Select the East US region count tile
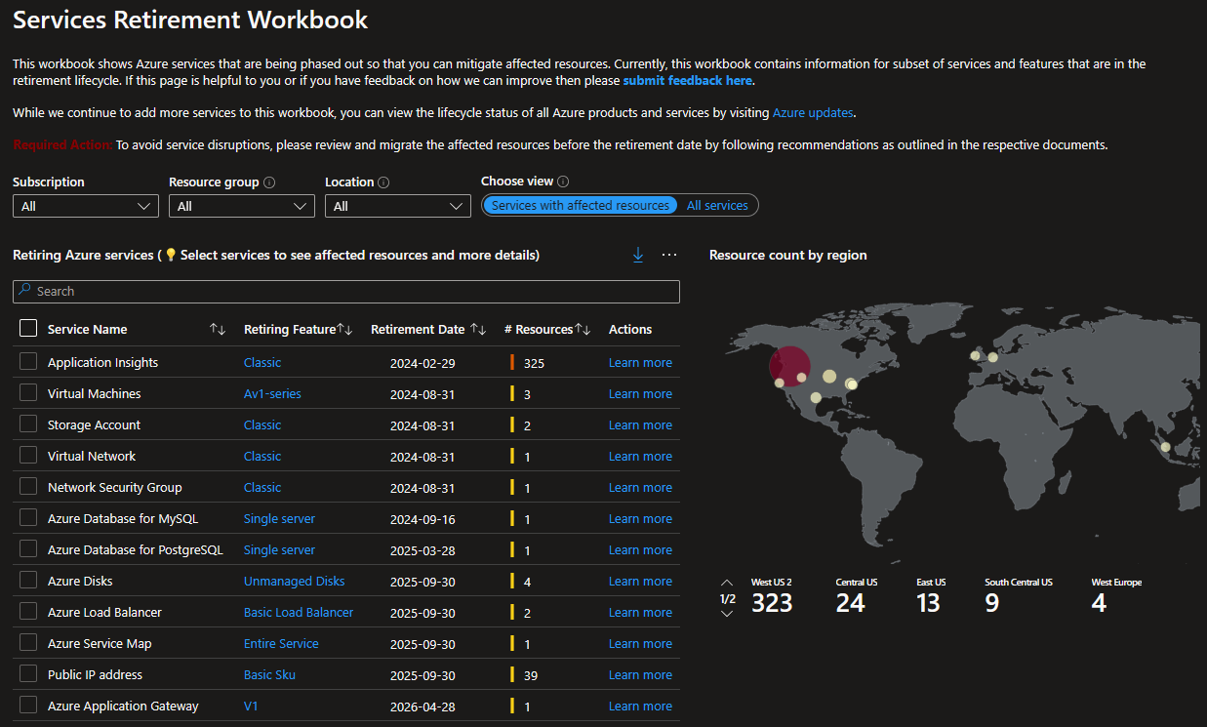 931,596
